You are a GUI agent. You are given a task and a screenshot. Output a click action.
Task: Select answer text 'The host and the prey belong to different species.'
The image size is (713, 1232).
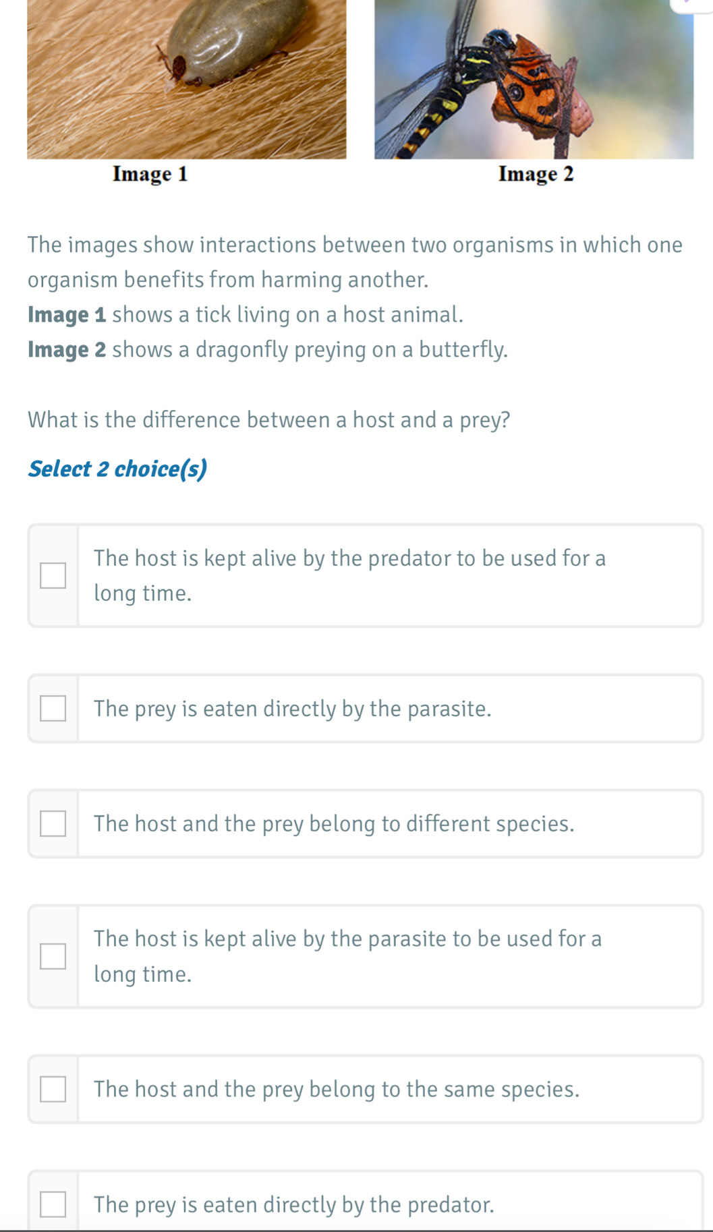coord(334,823)
